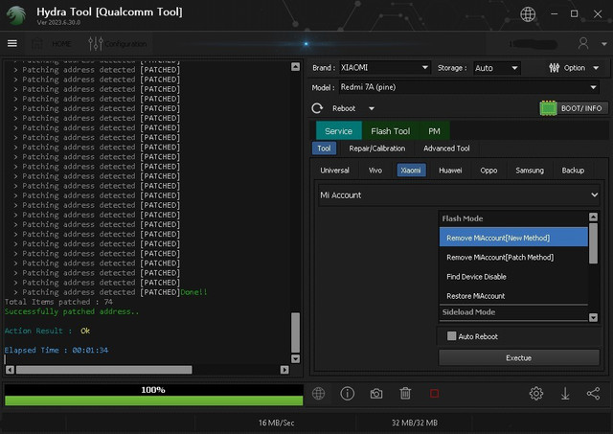Click the '16 MB/Sec' status entry
This screenshot has height=434, width=613.
click(x=276, y=423)
